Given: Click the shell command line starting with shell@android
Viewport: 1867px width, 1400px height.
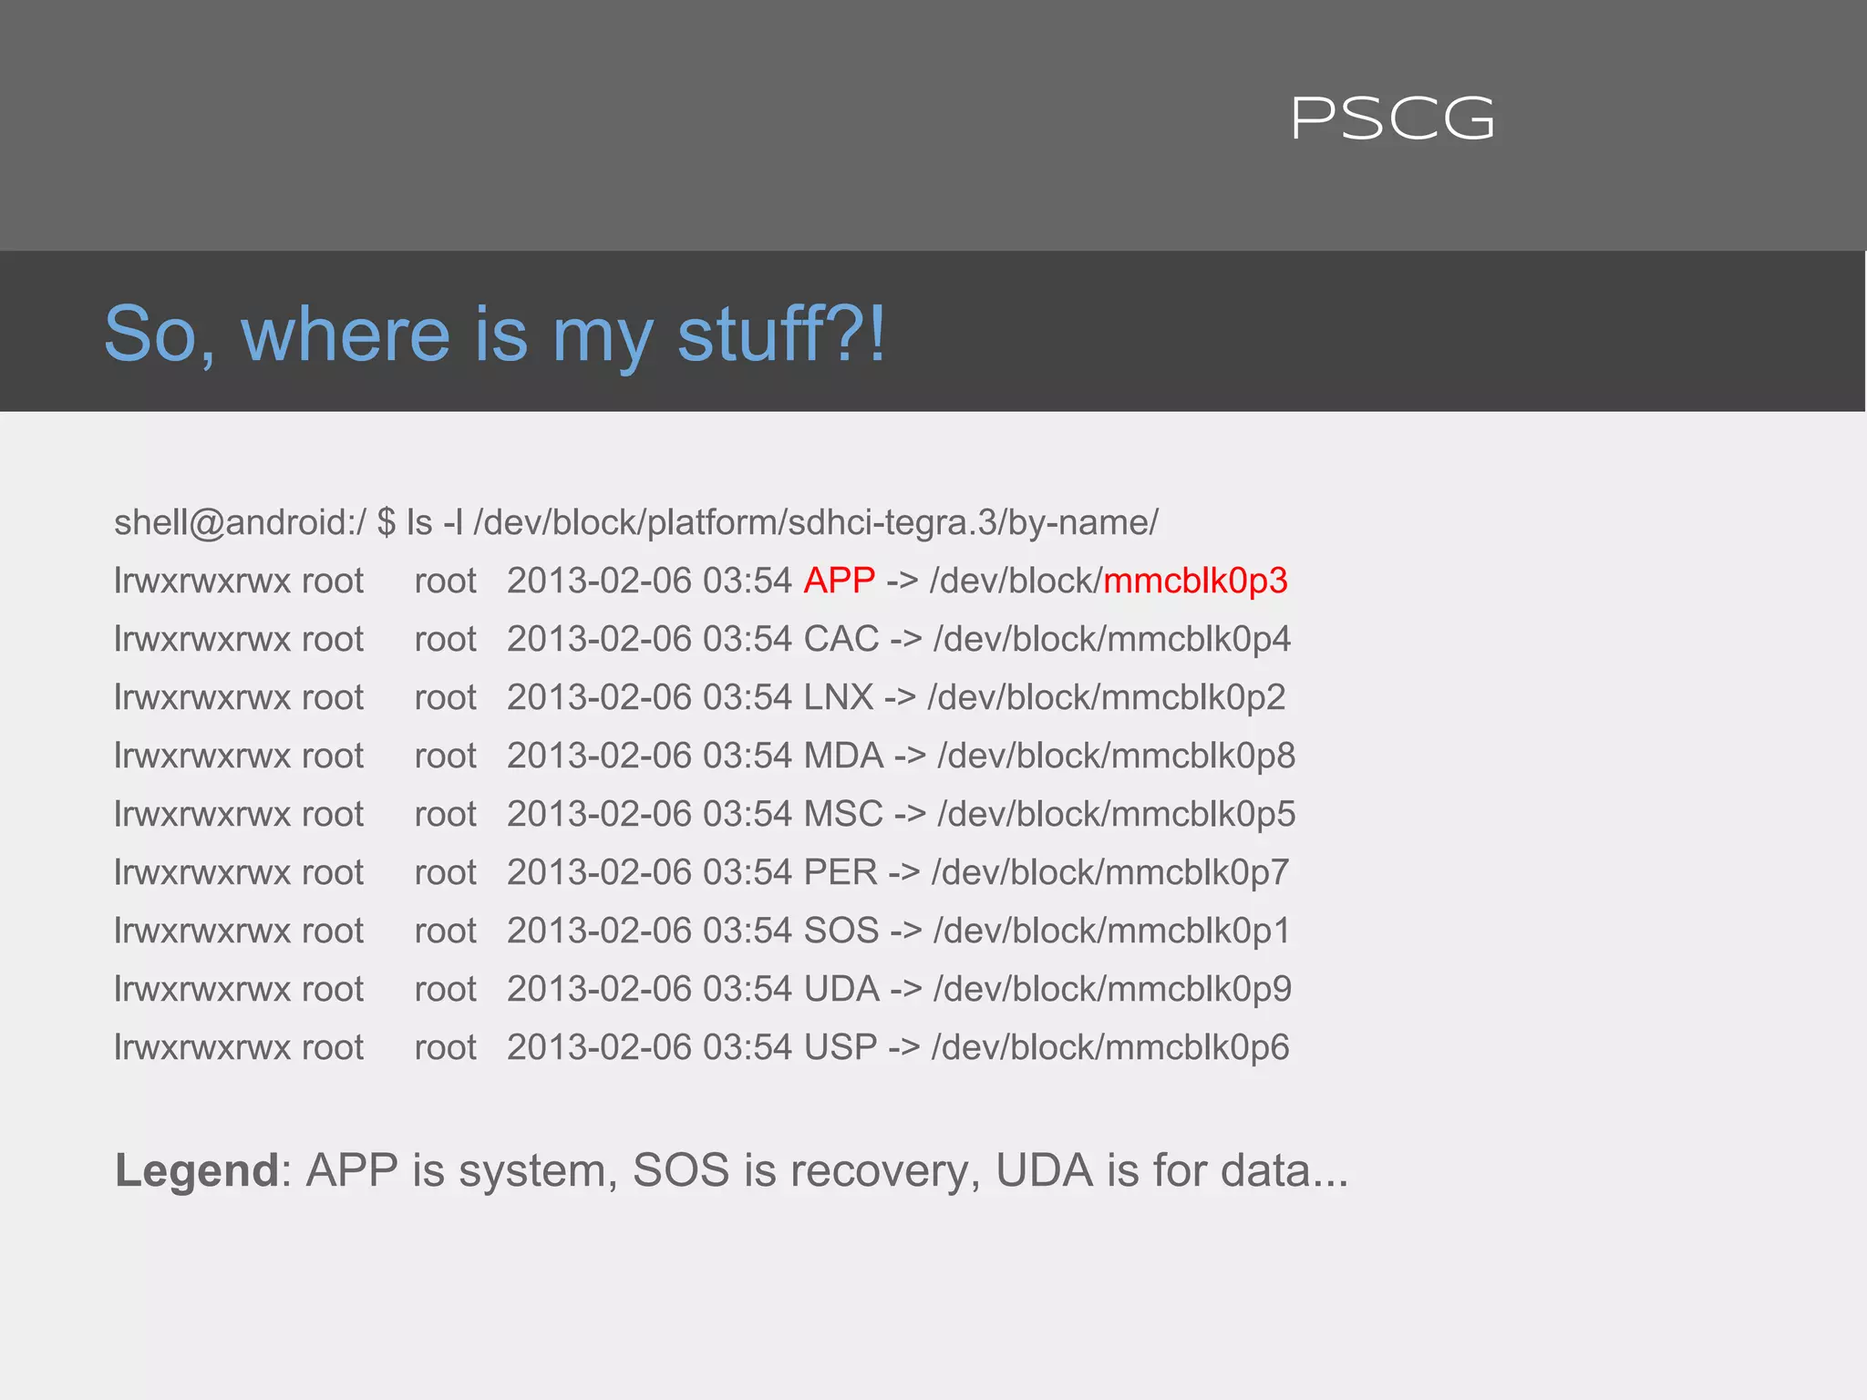Looking at the screenshot, I should [x=636, y=522].
